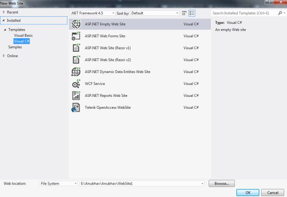Click the Cancel button
Viewport: 287px width, 197px height.
273,193
